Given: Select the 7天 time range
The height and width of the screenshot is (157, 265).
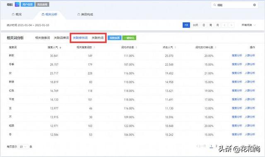Looking at the screenshot, I should click(186, 25).
